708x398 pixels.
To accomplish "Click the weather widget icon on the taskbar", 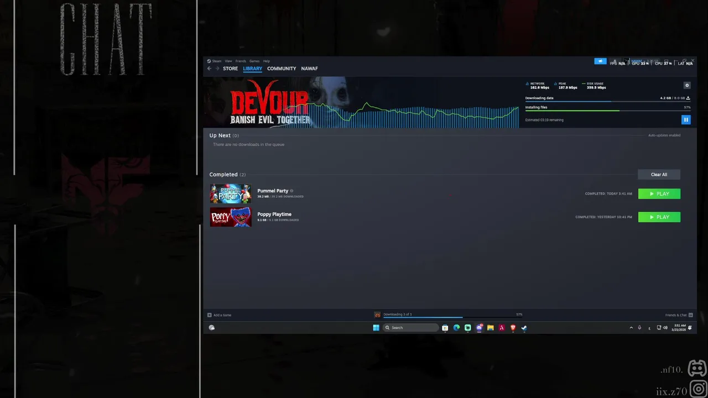I will (211, 328).
